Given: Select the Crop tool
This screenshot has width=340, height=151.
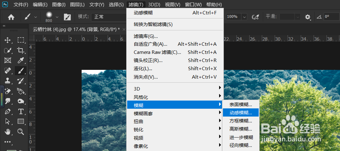Looking at the screenshot, I should tap(21, 50).
